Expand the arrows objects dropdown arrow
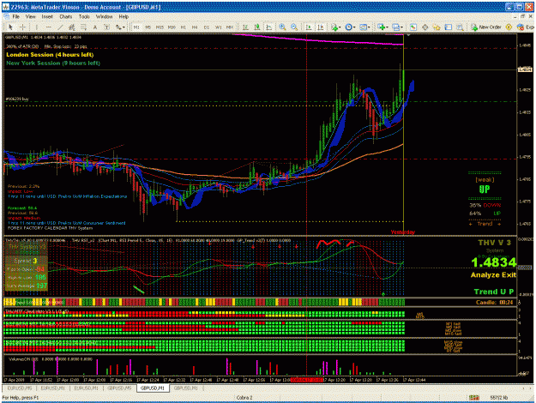The height and width of the screenshot is (403, 536). pos(123,27)
